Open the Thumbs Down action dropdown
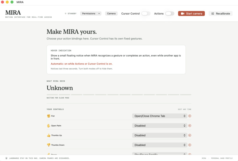 click(159, 145)
